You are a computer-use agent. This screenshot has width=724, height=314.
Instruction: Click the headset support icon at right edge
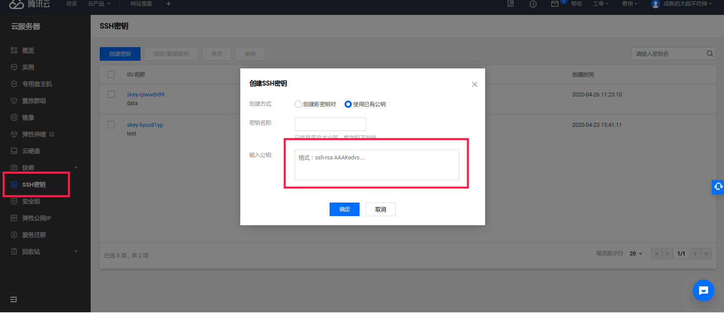pos(718,187)
